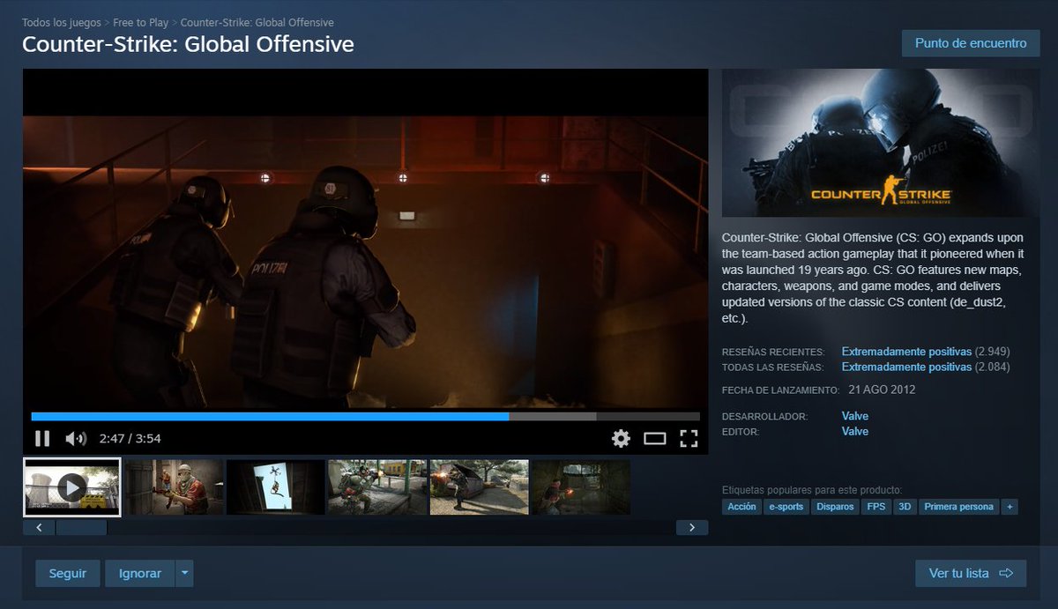Screen dimensions: 1058x609
Task: Click the page title Counter-Strike: Global Offensive
Action: (x=188, y=43)
